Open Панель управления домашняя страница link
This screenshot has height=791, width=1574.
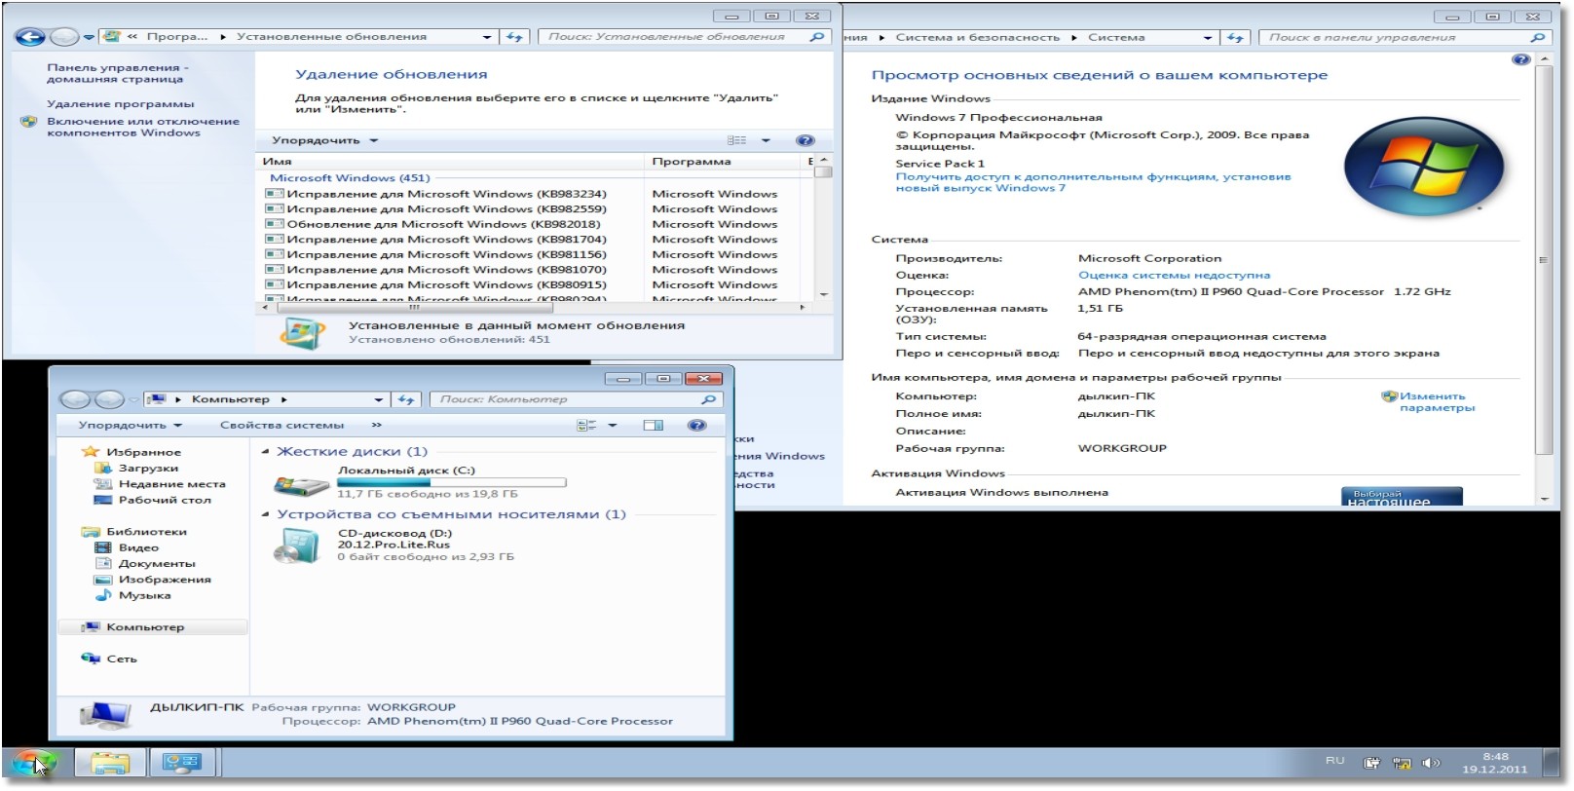(117, 73)
